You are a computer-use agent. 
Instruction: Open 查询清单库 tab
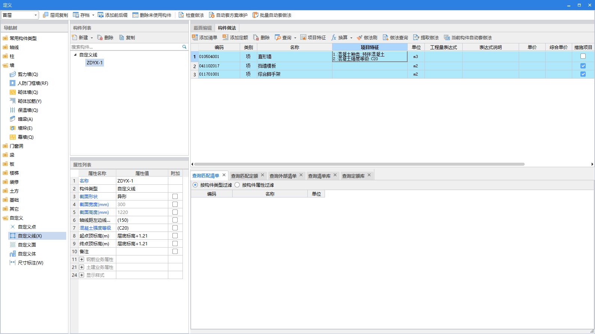pyautogui.click(x=319, y=176)
